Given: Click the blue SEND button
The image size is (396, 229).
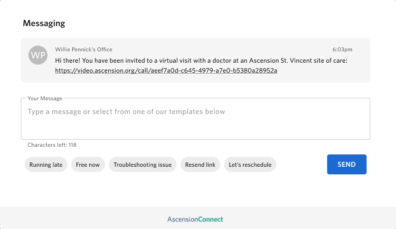Looking at the screenshot, I should click(x=347, y=164).
